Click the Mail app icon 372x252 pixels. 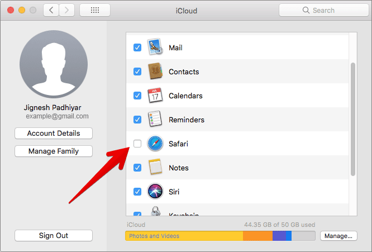click(155, 47)
